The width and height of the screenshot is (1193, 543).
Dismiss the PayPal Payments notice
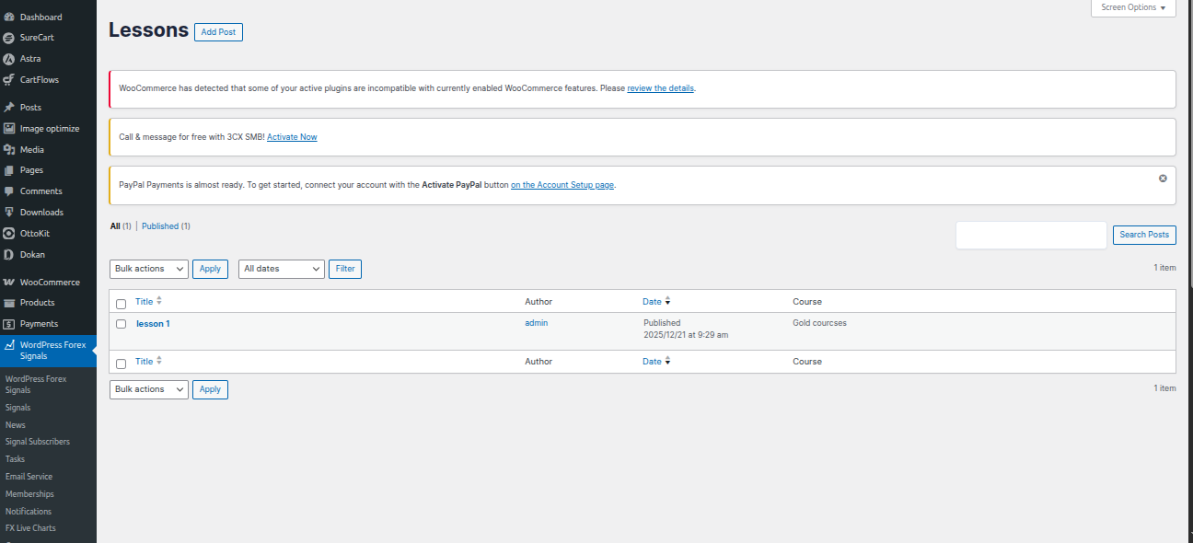click(x=1163, y=178)
